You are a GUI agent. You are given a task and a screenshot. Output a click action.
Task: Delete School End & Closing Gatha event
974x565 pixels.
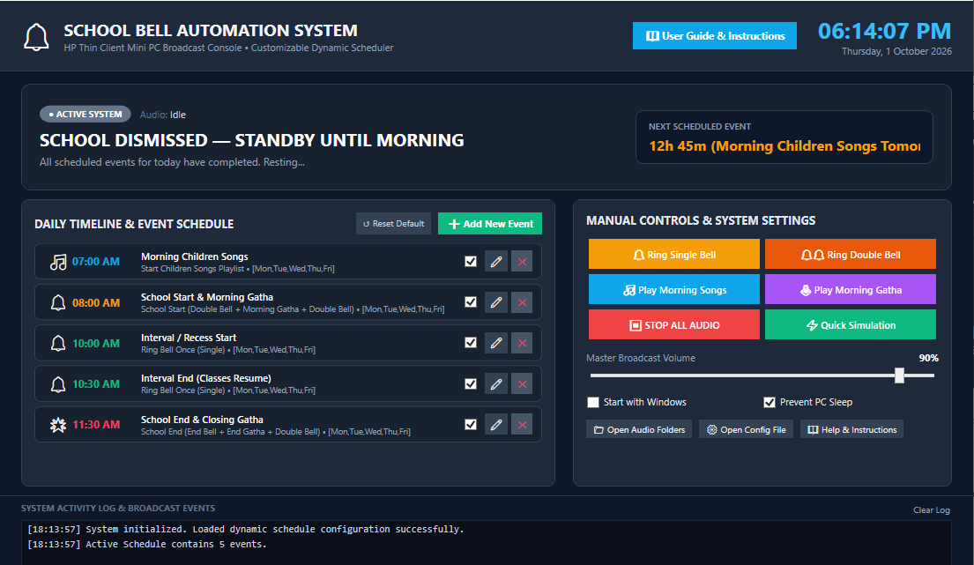522,425
